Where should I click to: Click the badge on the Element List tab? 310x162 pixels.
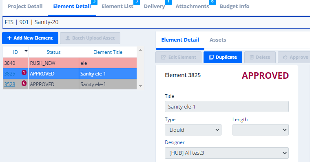pyautogui.click(x=137, y=2)
